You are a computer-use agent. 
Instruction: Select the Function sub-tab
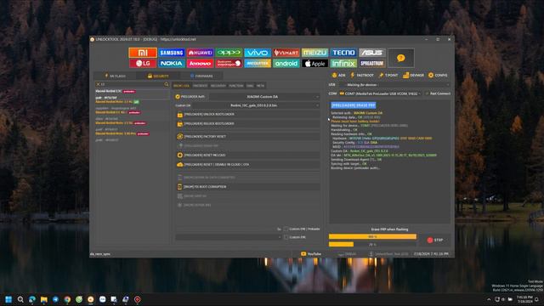pyautogui.click(x=236, y=85)
